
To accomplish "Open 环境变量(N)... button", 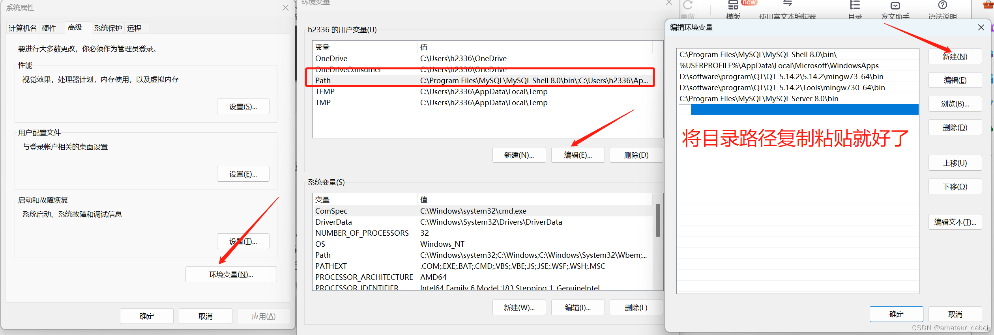I will 231,275.
